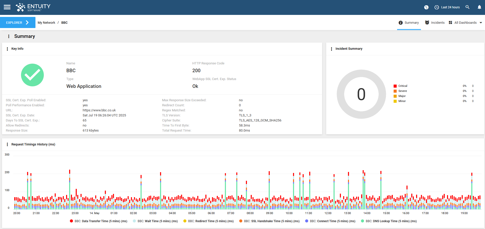485x229 pixels.
Task: Go to My Network breadcrumb
Action: [46, 22]
